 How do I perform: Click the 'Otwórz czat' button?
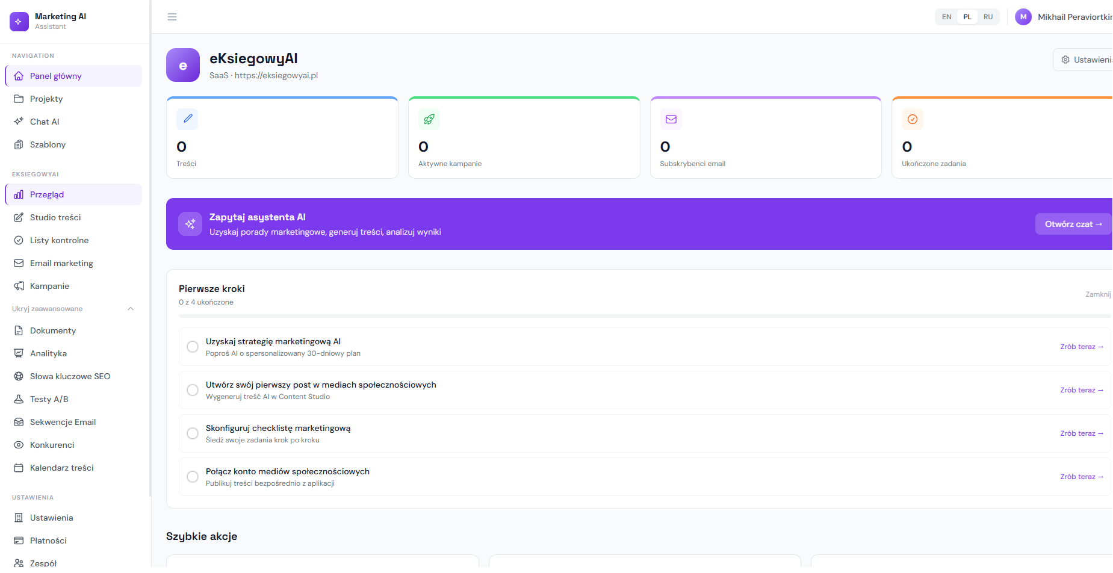click(1073, 224)
